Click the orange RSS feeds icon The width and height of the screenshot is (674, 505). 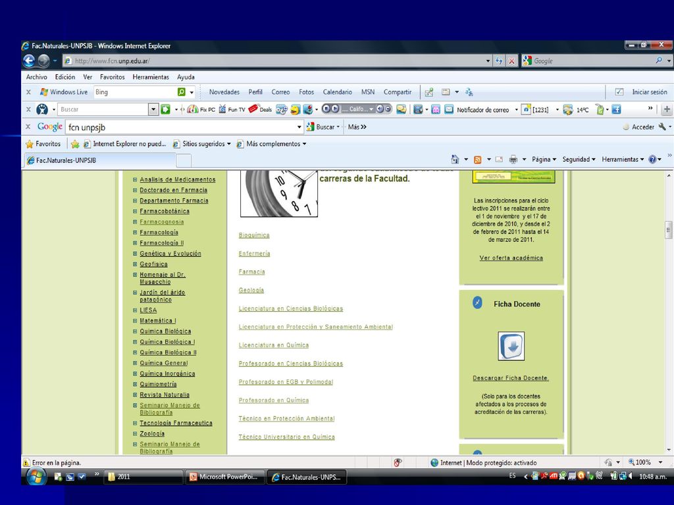[x=478, y=160]
